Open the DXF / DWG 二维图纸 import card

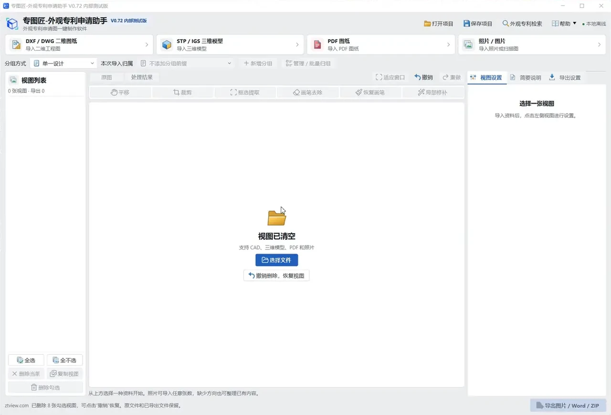(x=79, y=44)
